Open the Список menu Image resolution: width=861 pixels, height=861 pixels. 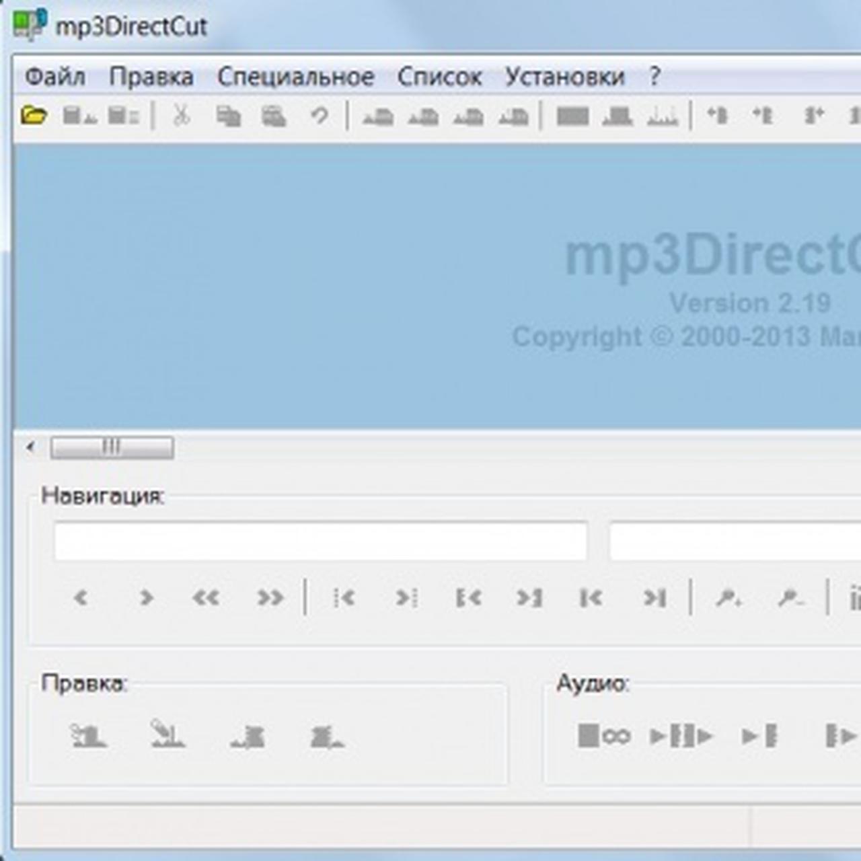tap(439, 77)
